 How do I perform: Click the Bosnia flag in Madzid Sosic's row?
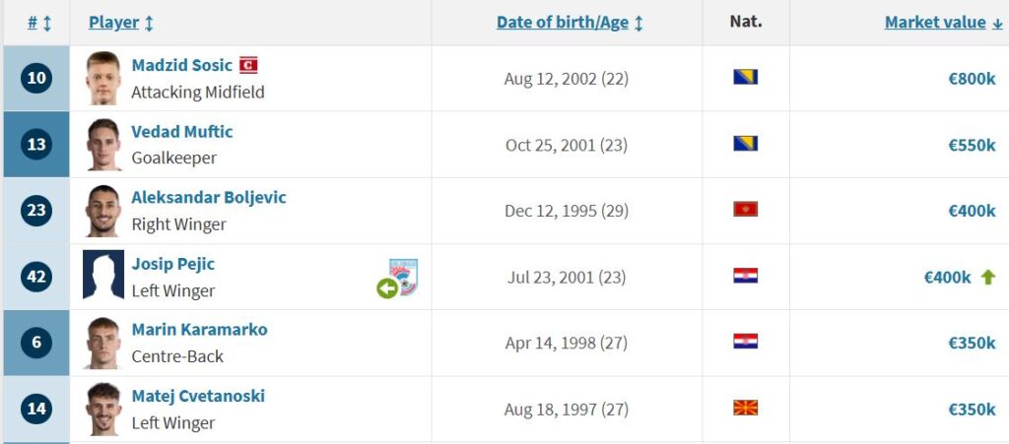(745, 77)
